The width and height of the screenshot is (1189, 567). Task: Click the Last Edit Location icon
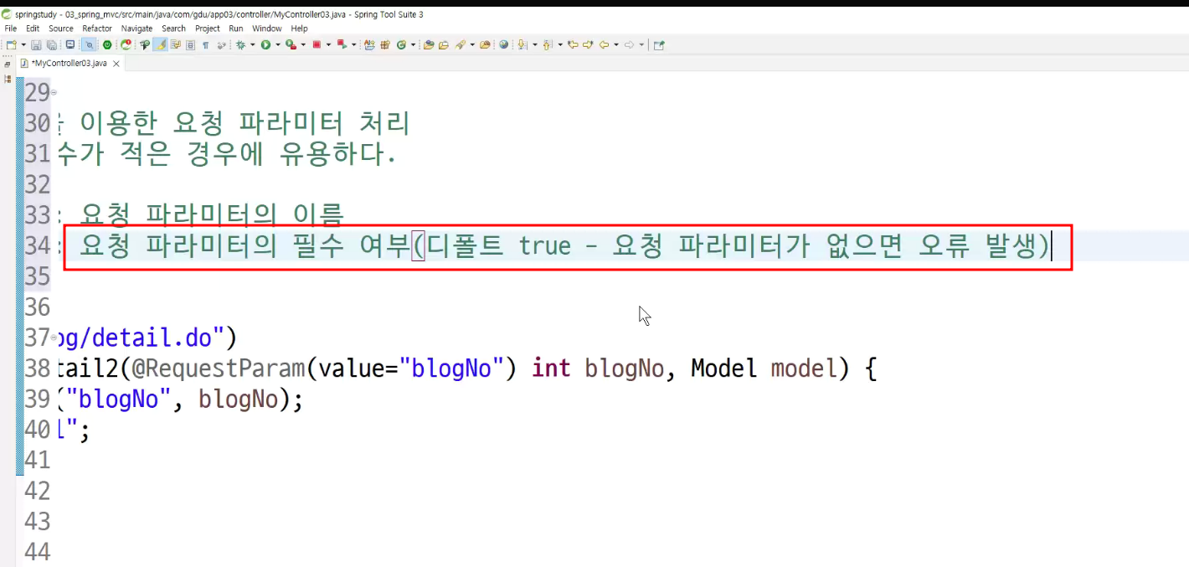pyautogui.click(x=573, y=45)
